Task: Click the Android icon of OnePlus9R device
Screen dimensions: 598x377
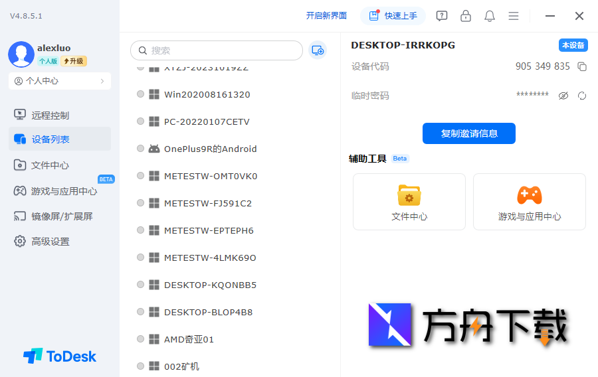Action: 154,149
